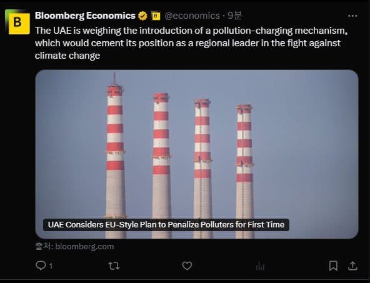Click the words 'climate change' in tweet

click(x=67, y=56)
